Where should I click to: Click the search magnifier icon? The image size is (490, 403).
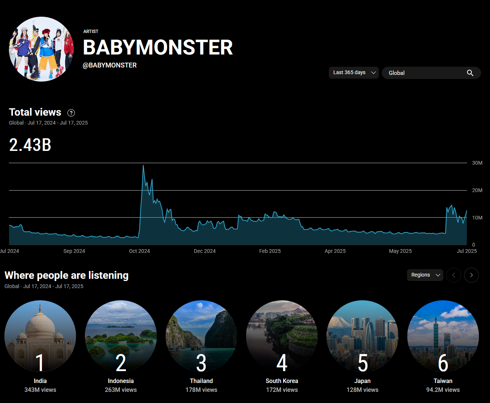(470, 73)
